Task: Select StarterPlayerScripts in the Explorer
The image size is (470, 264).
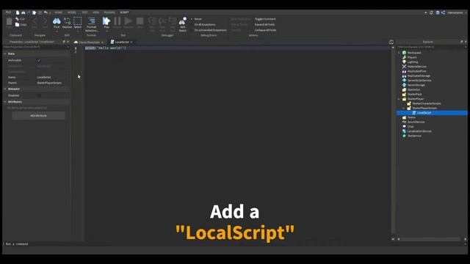Action: (424, 108)
